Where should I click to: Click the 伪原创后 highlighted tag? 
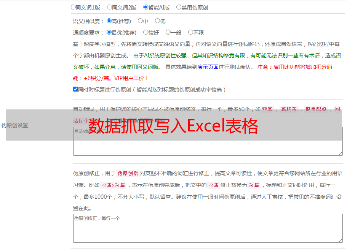coord(128,173)
